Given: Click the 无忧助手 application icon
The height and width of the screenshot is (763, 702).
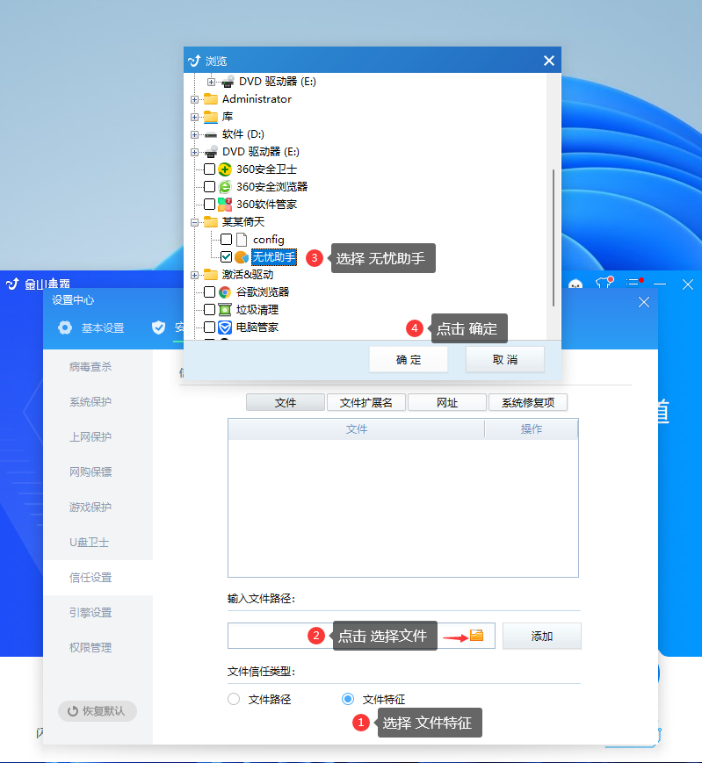Looking at the screenshot, I should [x=242, y=257].
